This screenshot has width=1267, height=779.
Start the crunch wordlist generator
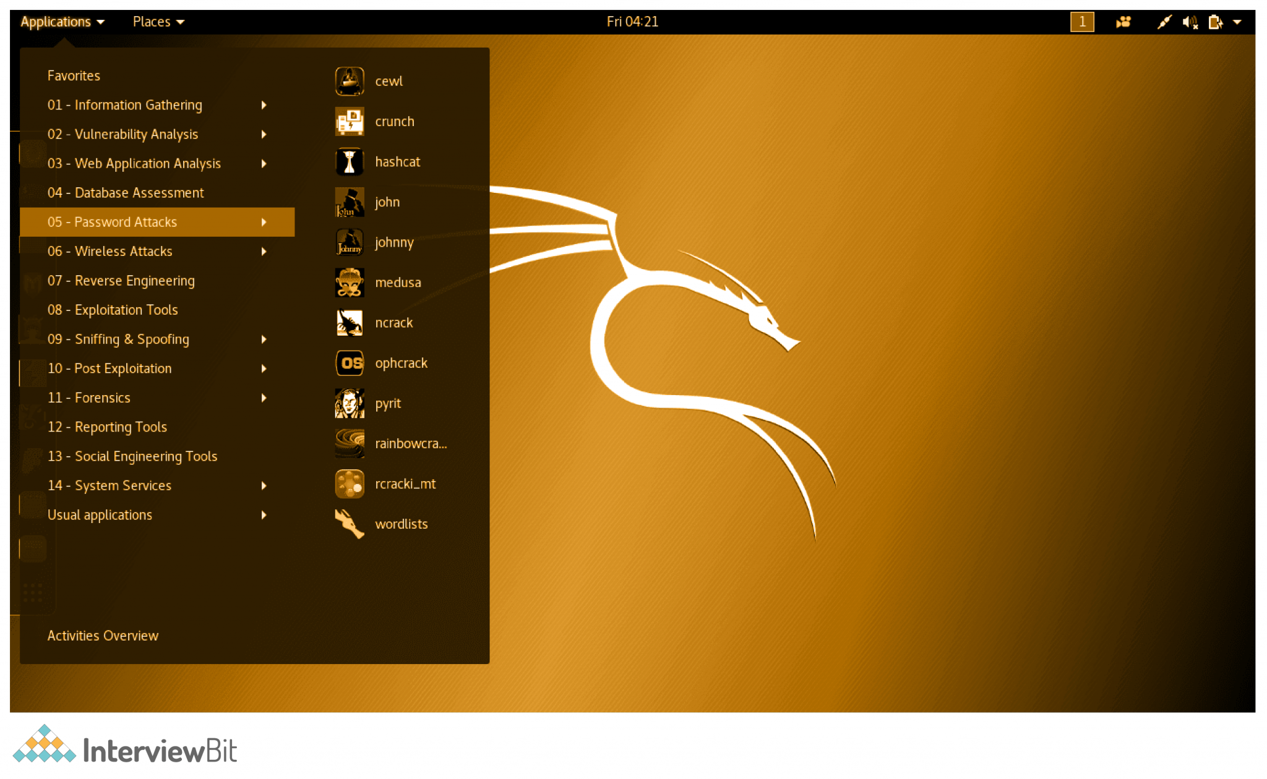click(x=394, y=121)
